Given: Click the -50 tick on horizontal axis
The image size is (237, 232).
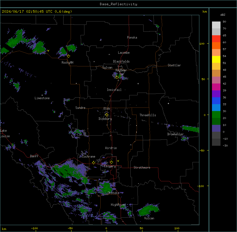Looking at the screenshot, I should 70,228.
